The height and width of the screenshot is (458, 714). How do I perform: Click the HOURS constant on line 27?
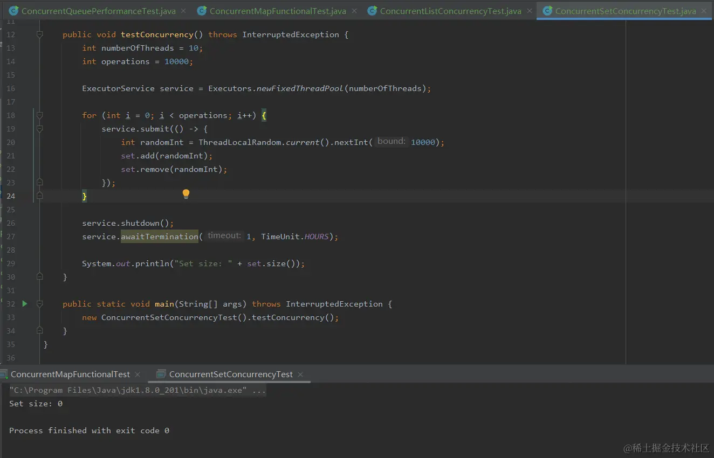(317, 237)
